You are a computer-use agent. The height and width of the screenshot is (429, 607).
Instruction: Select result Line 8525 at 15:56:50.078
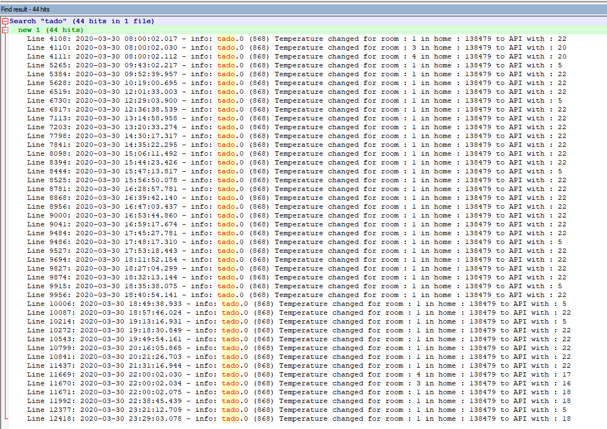[296, 181]
